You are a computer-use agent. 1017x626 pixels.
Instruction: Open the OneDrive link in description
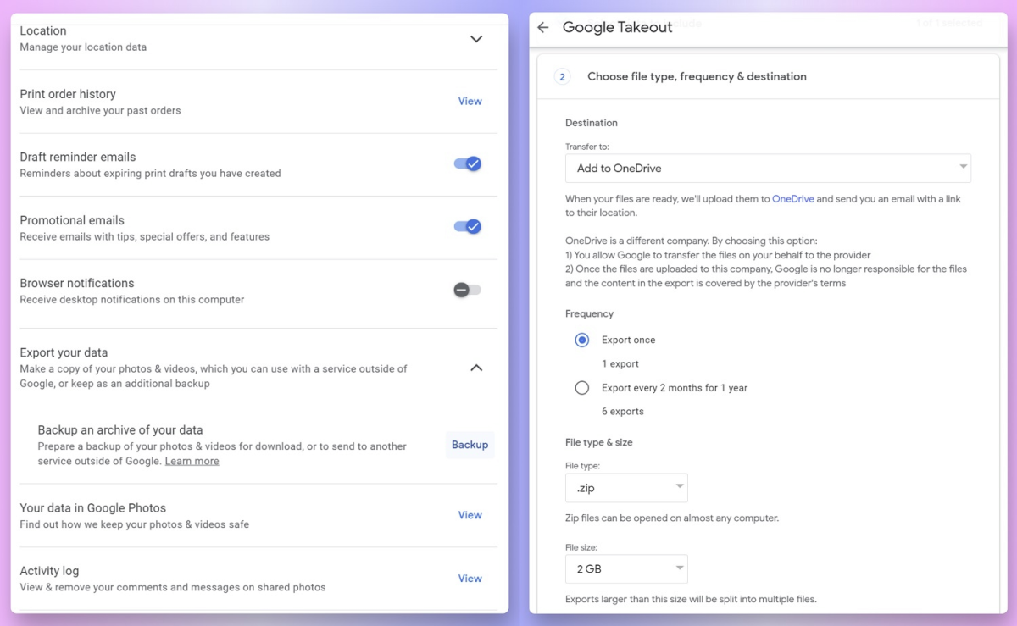coord(793,199)
